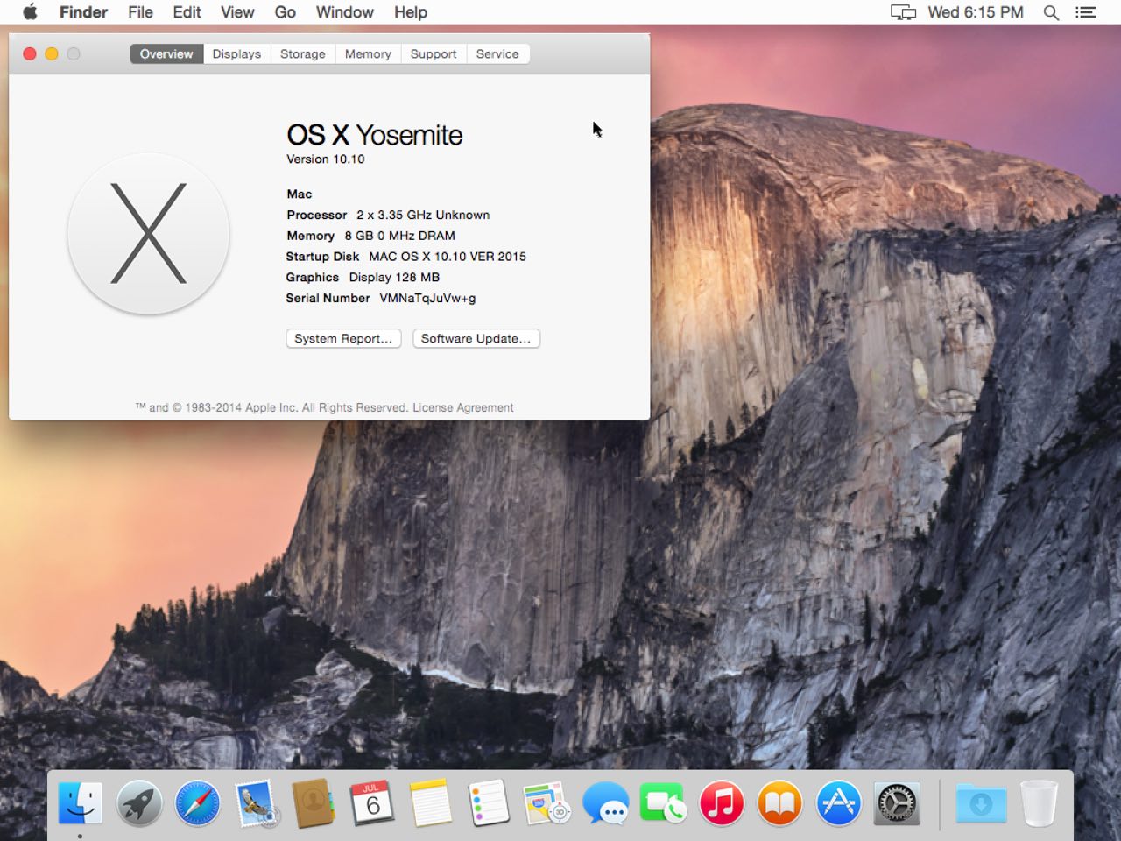Open iBooks from the dock
Screen dimensions: 1121x841
click(779, 803)
